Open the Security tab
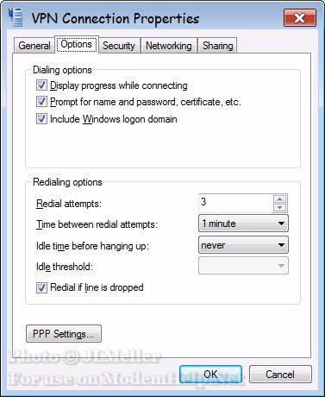325x397 pixels. click(x=119, y=46)
